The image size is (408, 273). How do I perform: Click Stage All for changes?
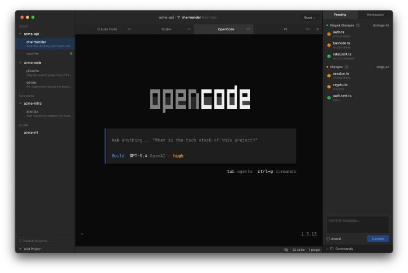[382, 67]
